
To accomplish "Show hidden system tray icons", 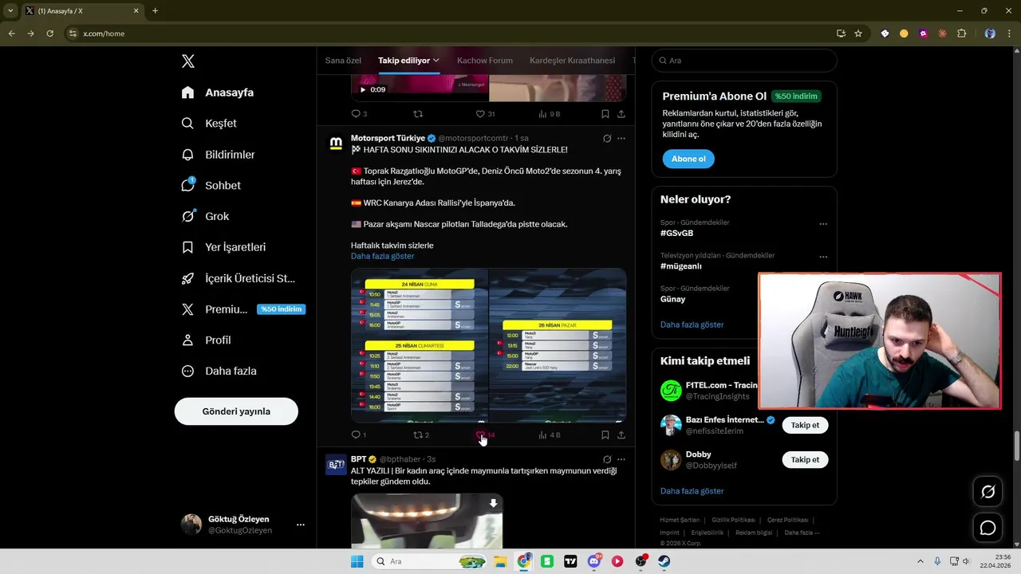I will pyautogui.click(x=920, y=561).
